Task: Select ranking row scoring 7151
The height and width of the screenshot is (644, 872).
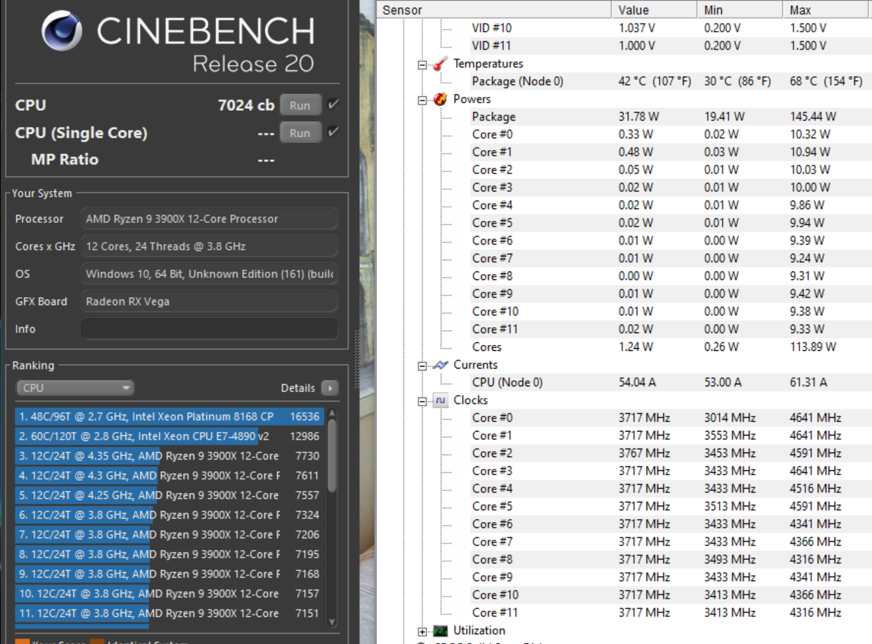Action: tap(169, 613)
